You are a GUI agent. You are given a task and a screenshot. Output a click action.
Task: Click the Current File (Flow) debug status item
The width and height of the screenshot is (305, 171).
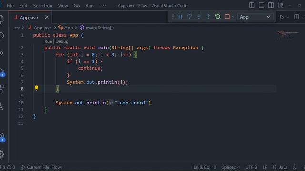click(41, 167)
